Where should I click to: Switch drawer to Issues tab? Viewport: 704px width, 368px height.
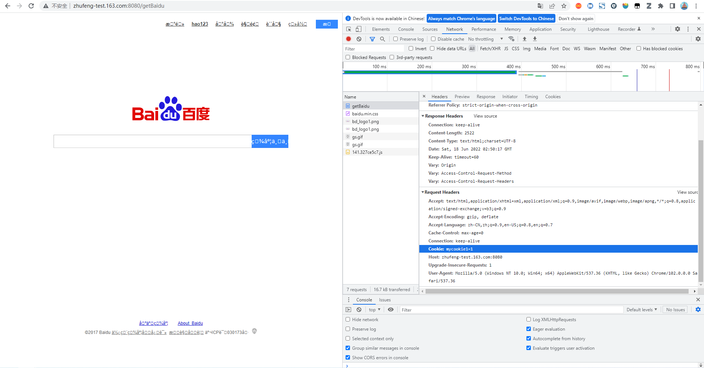385,300
